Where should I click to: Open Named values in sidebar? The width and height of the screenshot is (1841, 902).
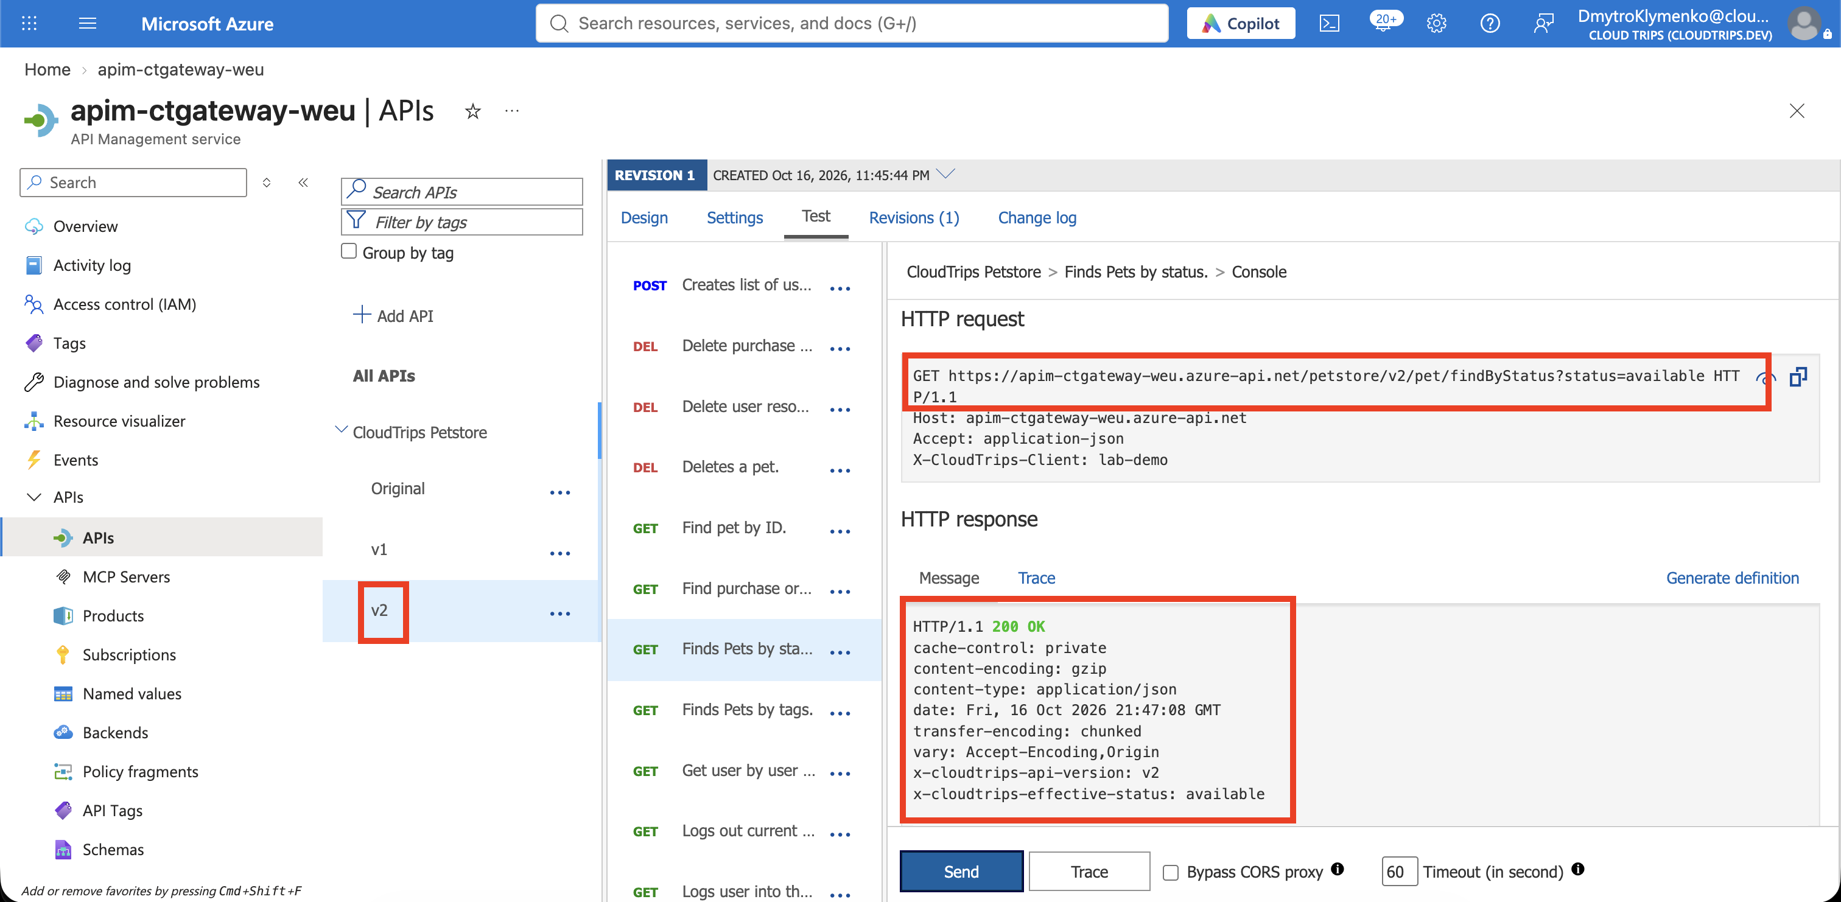tap(132, 693)
